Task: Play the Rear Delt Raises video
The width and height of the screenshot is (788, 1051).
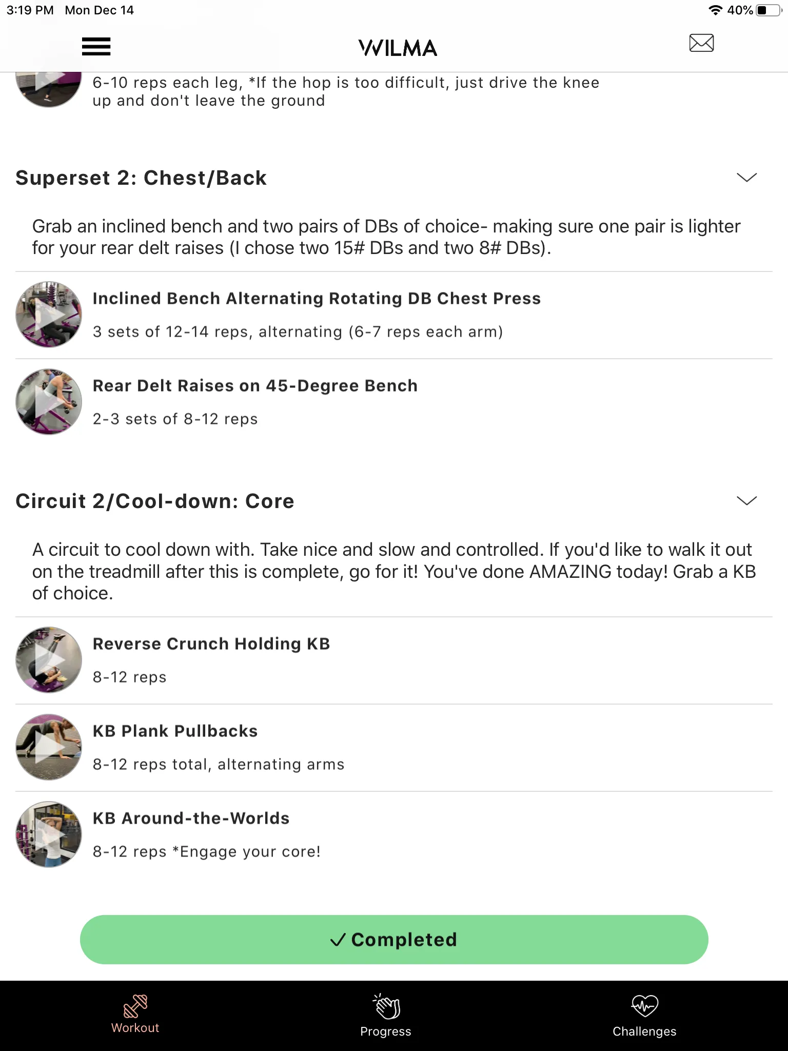Action: (48, 402)
